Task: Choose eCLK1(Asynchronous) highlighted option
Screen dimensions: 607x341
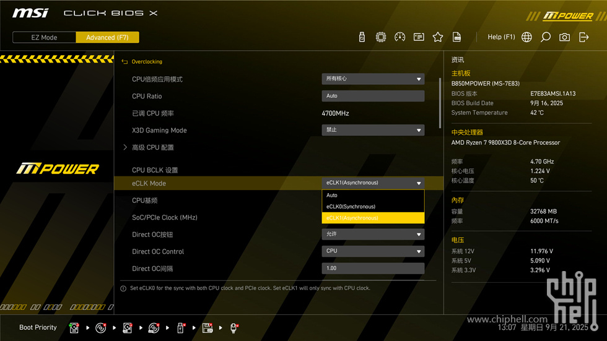Action: 373,218
